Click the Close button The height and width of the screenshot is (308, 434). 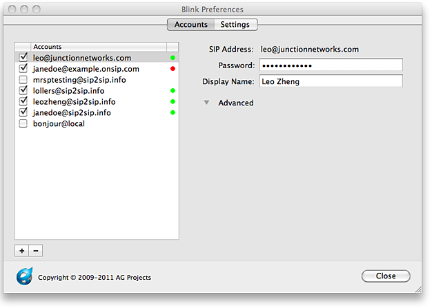point(386,276)
